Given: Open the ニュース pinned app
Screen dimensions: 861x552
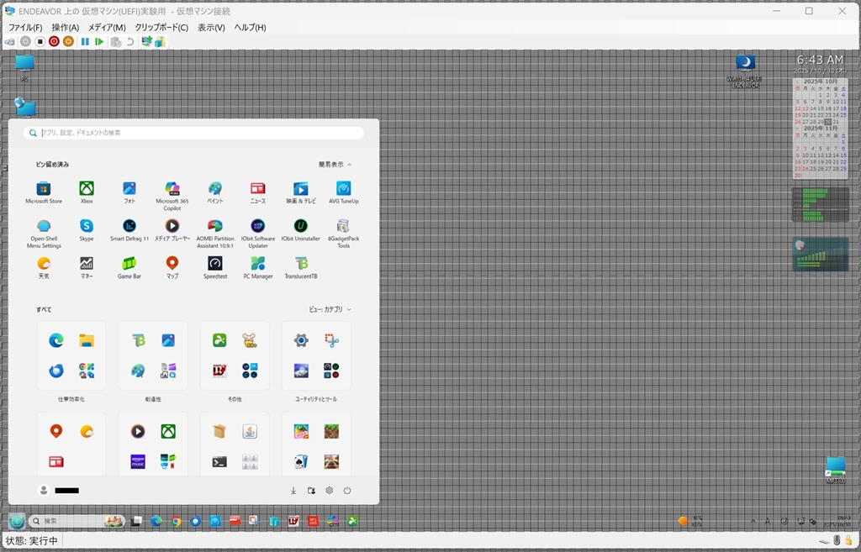Looking at the screenshot, I should [258, 193].
